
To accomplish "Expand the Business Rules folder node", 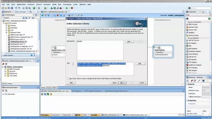I will coord(6,32).
